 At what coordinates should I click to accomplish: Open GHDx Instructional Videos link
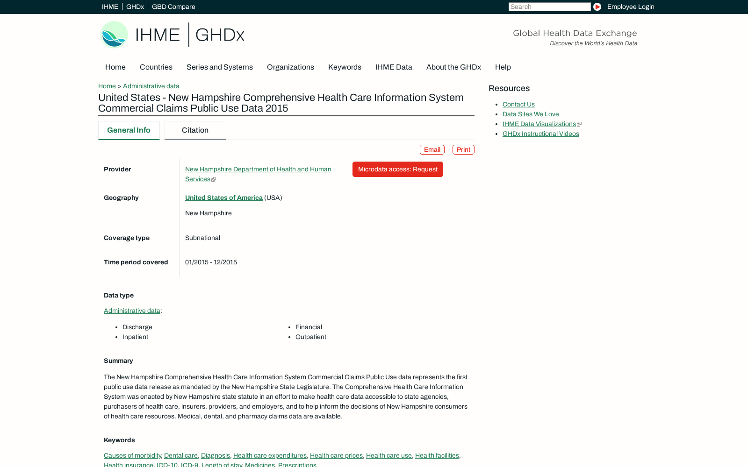pyautogui.click(x=541, y=134)
